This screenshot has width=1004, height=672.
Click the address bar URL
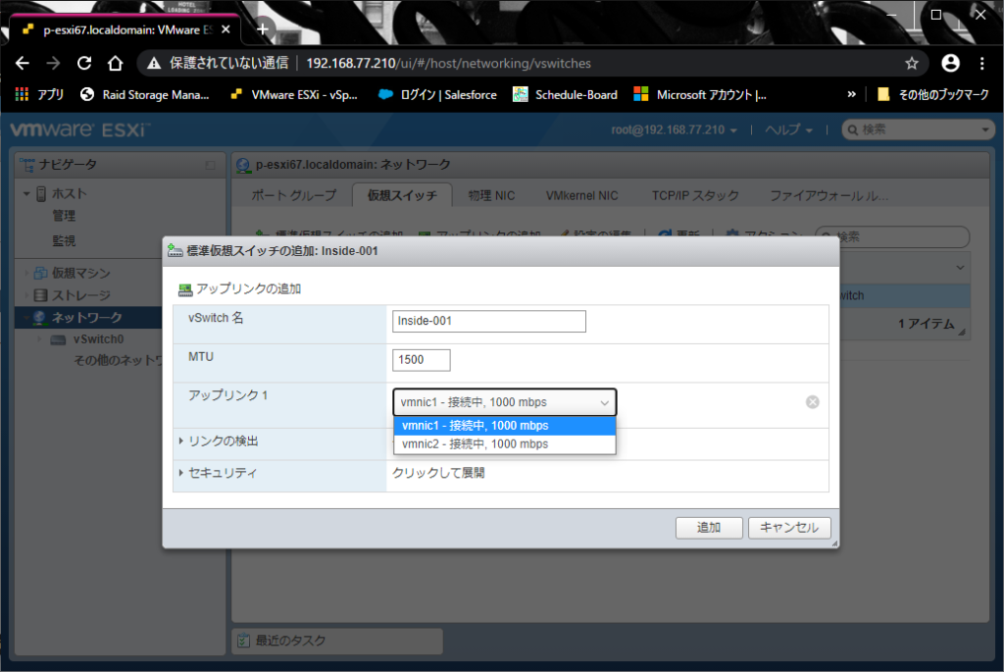[x=448, y=64]
